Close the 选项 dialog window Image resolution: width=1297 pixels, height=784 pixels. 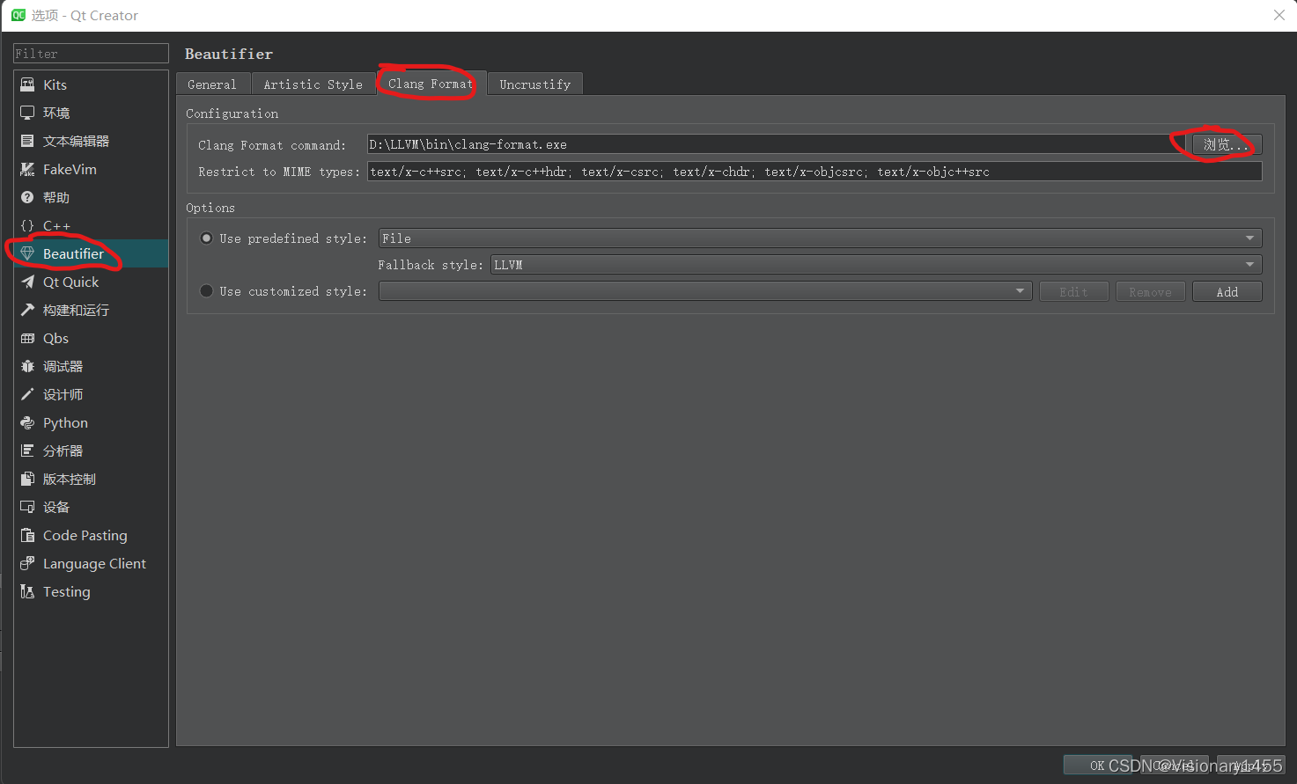1279,15
